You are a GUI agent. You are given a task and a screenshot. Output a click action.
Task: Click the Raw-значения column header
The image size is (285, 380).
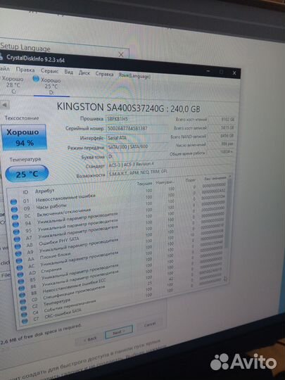coord(215,178)
